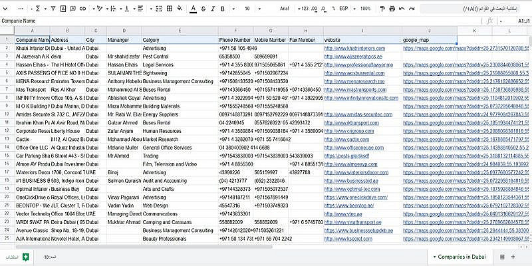Select column I header
532x266 pixels.
coord(362,31)
